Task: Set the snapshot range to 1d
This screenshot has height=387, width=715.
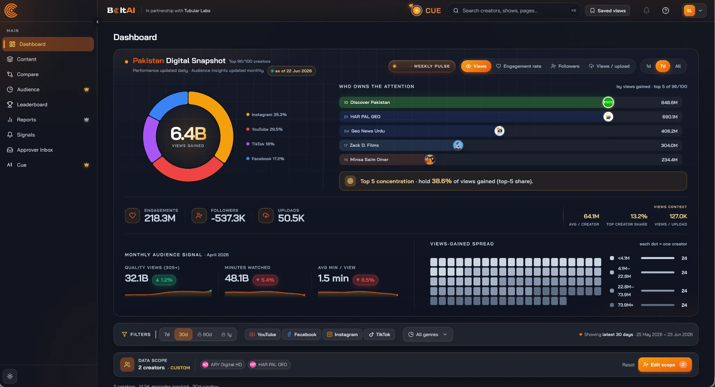Action: [648, 66]
